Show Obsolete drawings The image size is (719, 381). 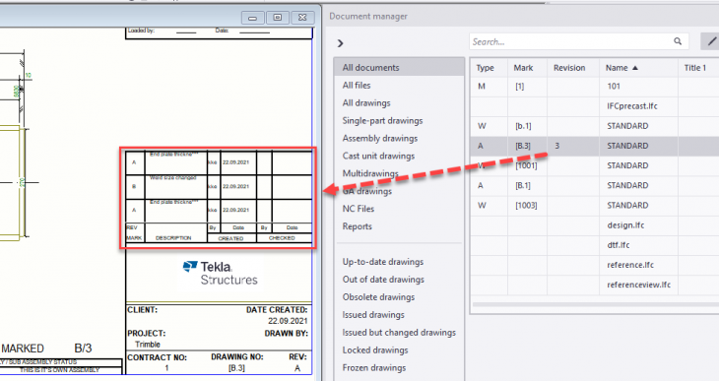378,296
